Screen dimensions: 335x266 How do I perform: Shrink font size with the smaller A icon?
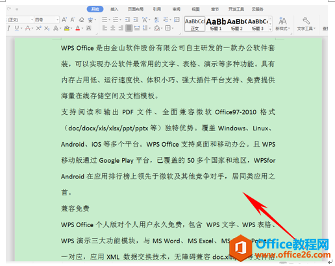73,20
